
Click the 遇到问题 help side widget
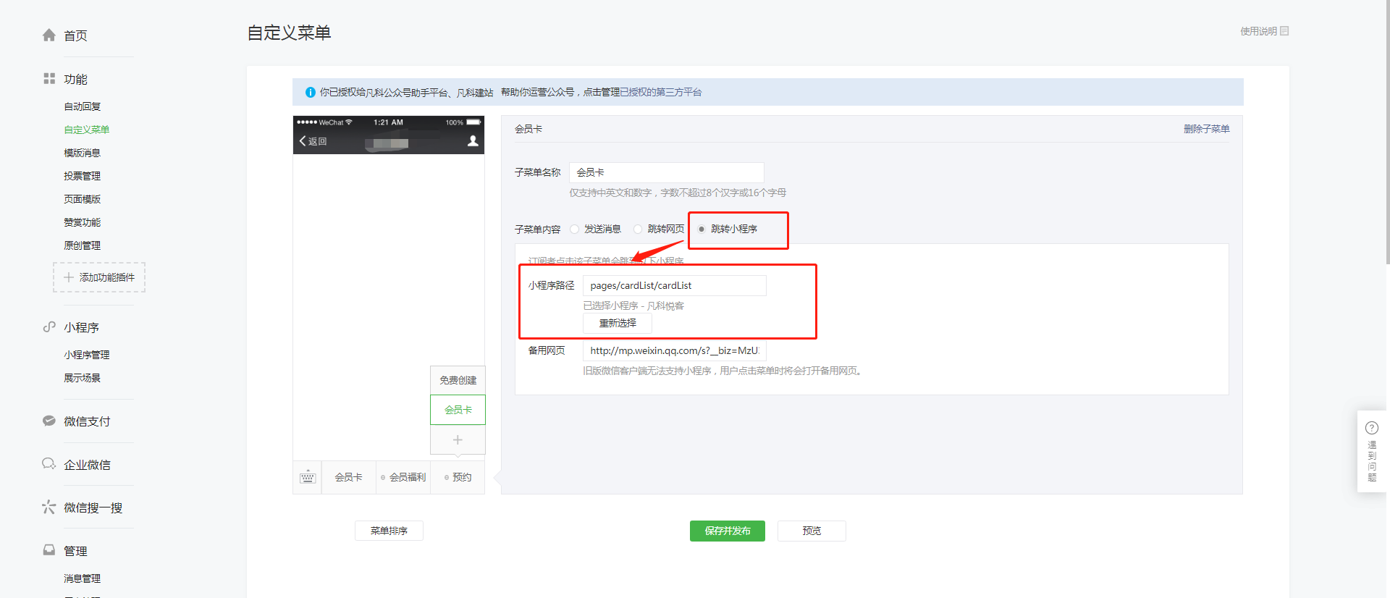1372,452
